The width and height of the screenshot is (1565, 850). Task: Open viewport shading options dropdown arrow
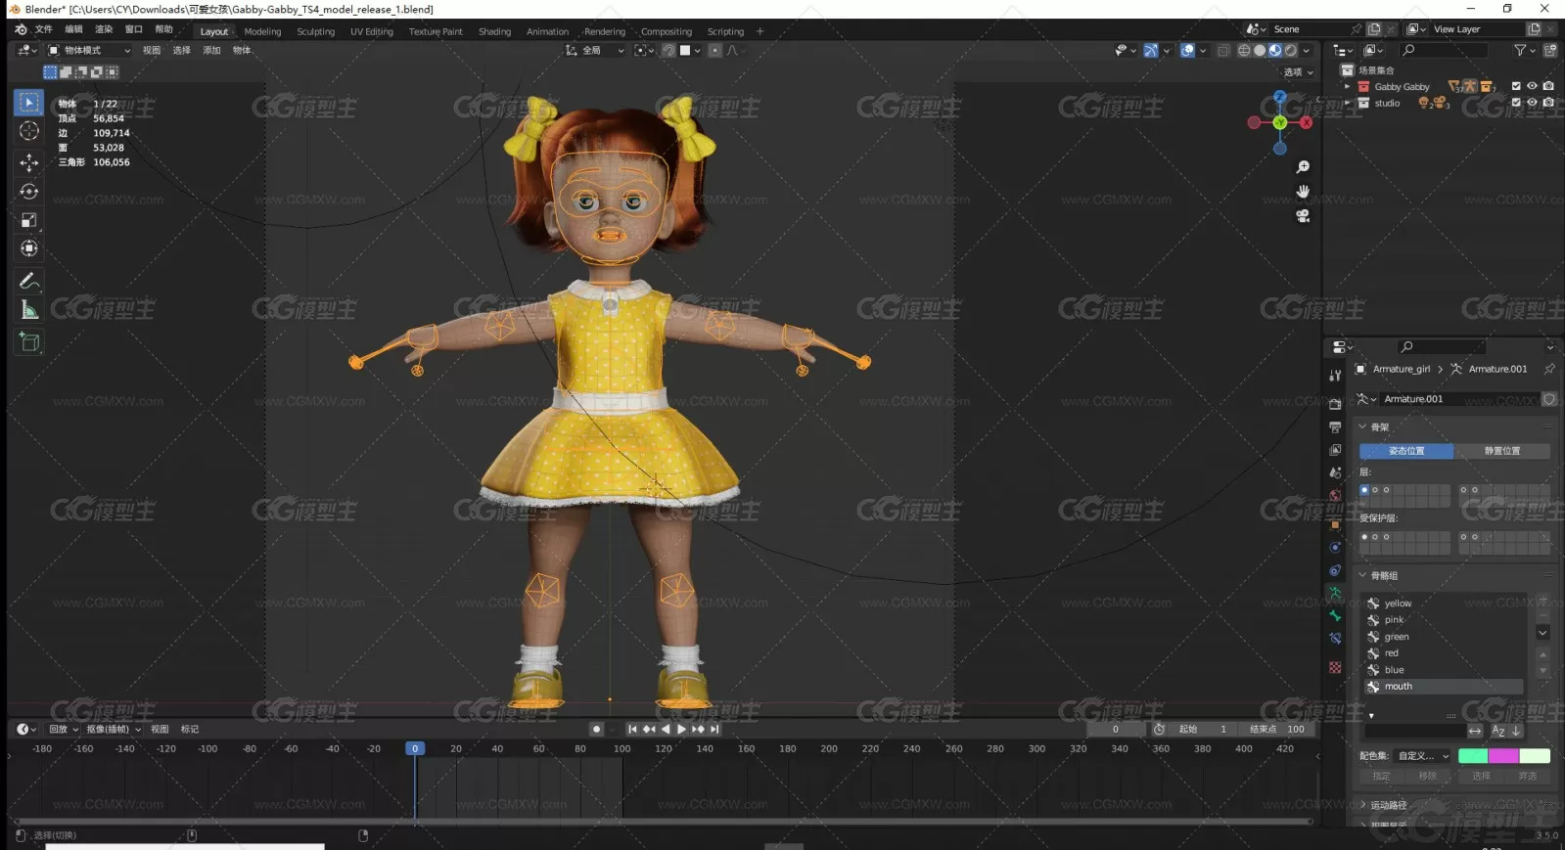[x=1307, y=51]
